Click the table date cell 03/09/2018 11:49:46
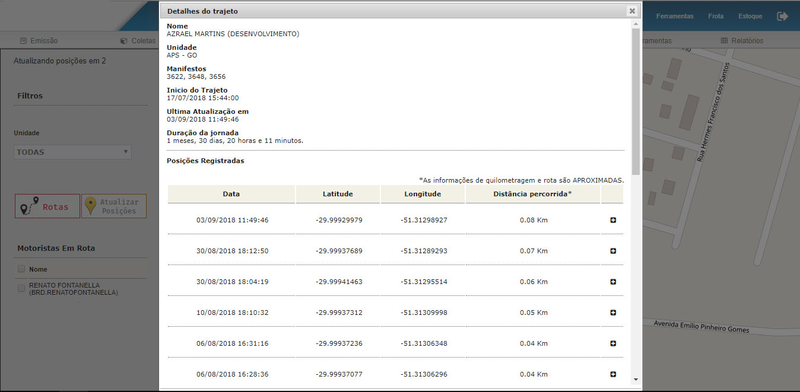 232,220
